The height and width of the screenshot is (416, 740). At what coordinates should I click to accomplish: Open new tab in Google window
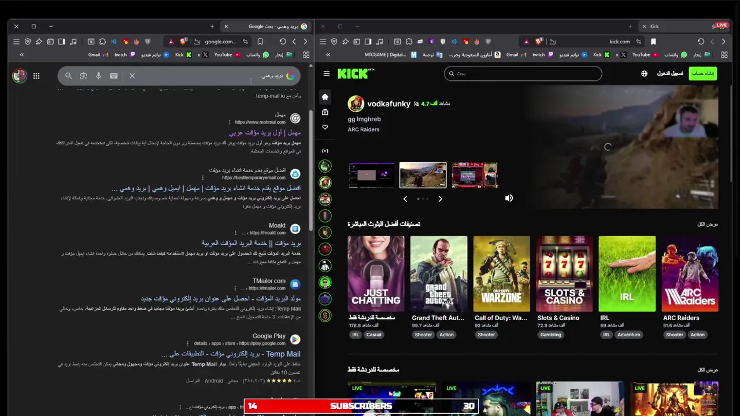pos(212,26)
